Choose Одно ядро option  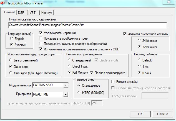click(11, 66)
